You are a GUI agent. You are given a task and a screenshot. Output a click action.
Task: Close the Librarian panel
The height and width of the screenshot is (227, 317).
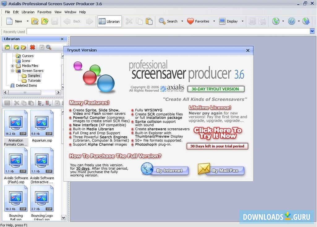coord(62,39)
